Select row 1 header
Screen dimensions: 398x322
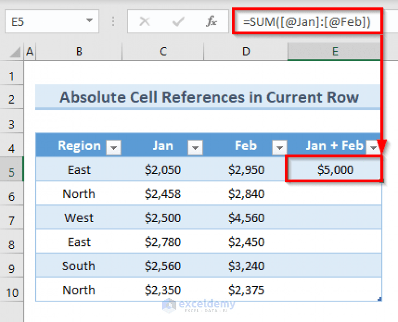coord(12,73)
